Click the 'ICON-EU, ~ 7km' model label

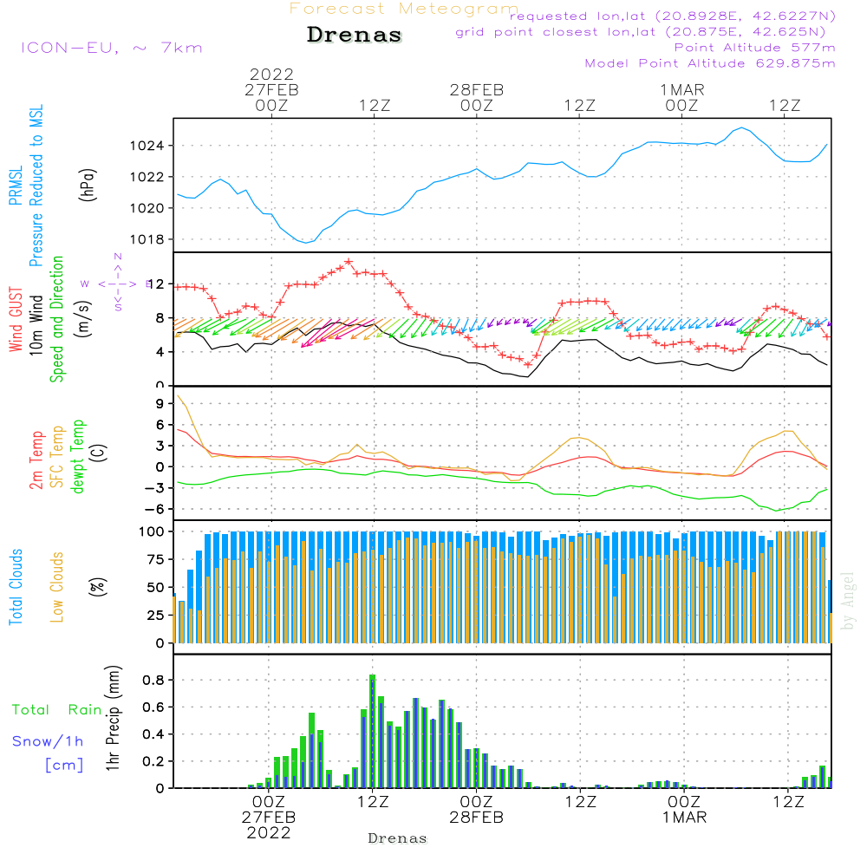tap(112, 48)
